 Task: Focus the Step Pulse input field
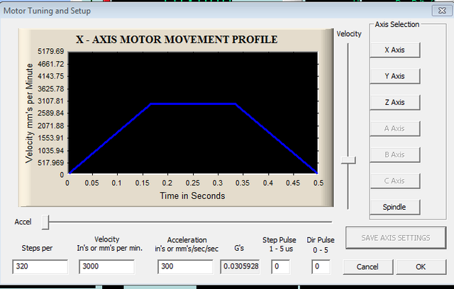coord(281,266)
